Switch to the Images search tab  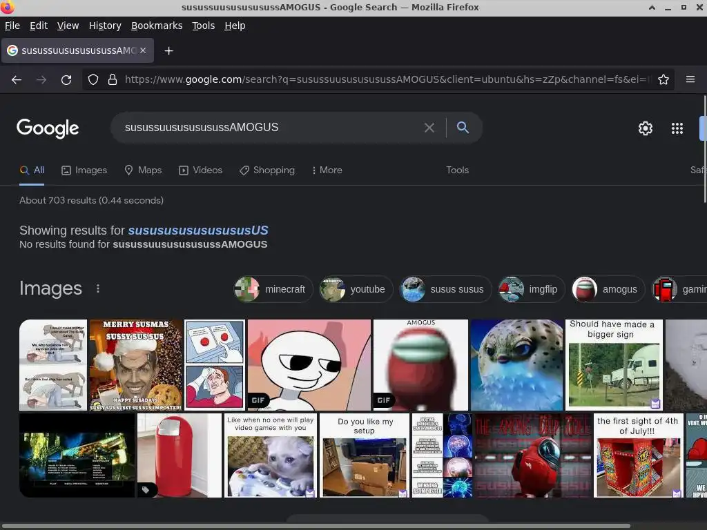(x=84, y=170)
